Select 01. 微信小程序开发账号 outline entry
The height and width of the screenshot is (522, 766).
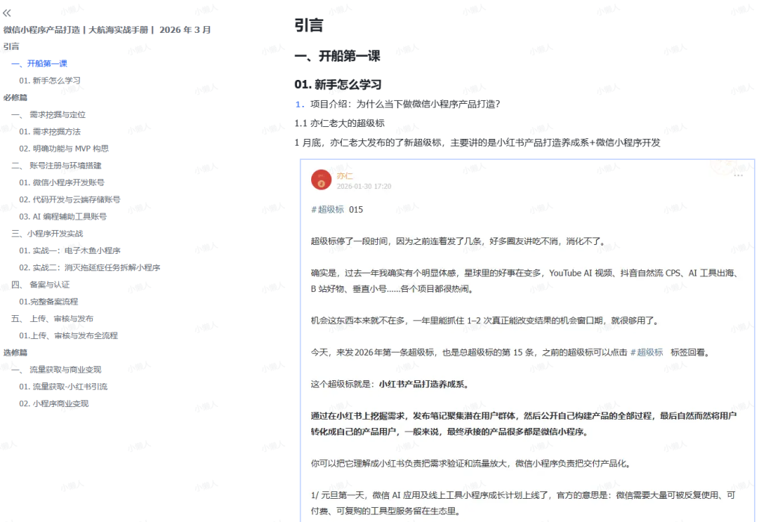click(61, 182)
